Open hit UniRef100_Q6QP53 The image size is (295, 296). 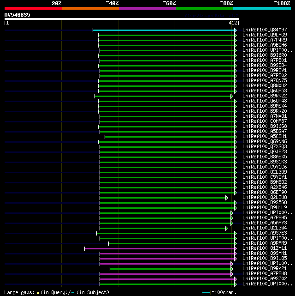point(265,91)
